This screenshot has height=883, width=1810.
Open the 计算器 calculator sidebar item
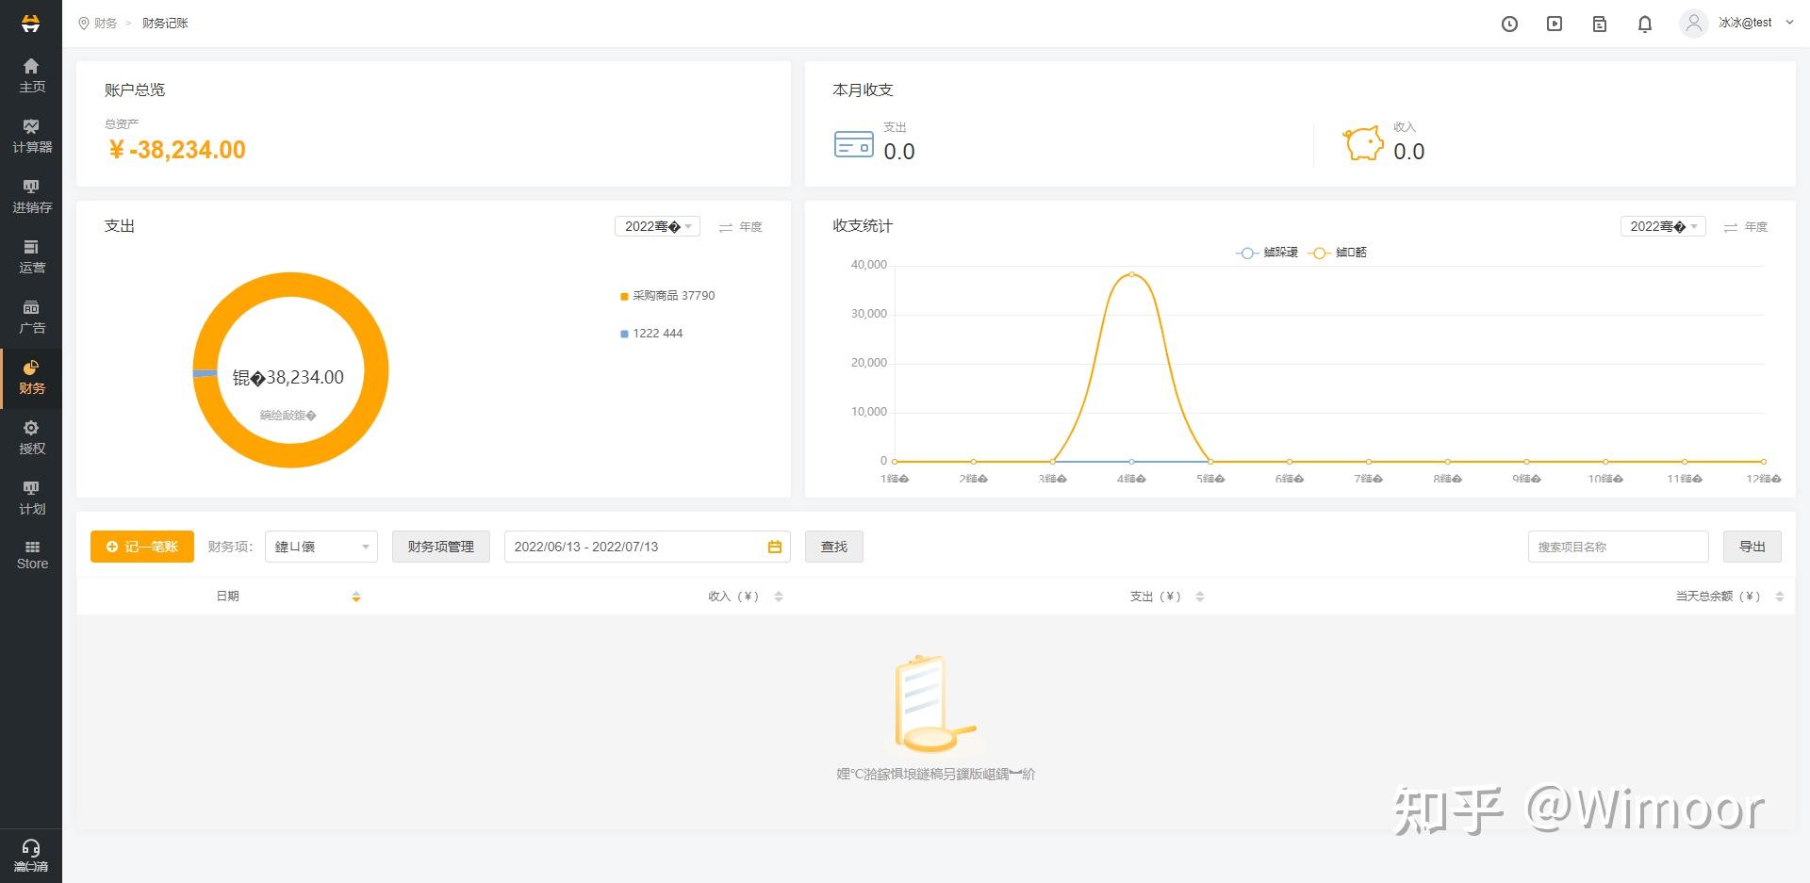[31, 136]
